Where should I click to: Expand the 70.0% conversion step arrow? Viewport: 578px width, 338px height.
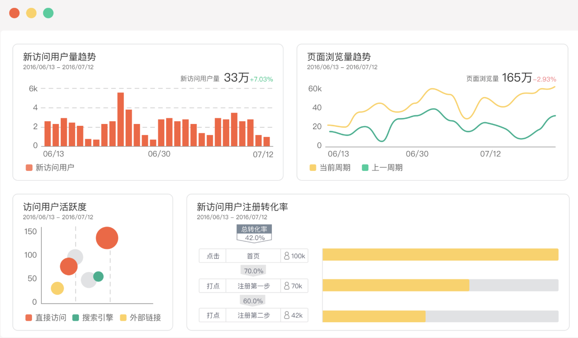click(253, 271)
